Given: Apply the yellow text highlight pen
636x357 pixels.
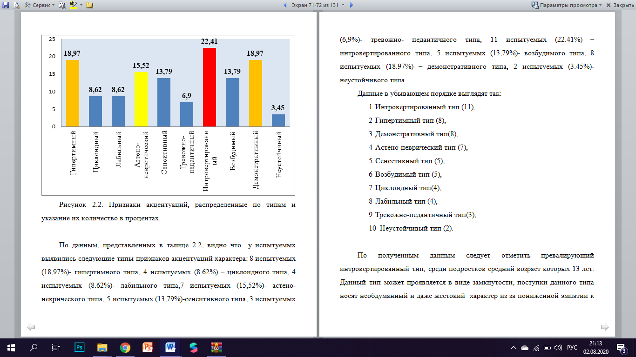Looking at the screenshot, I should click(73, 6).
